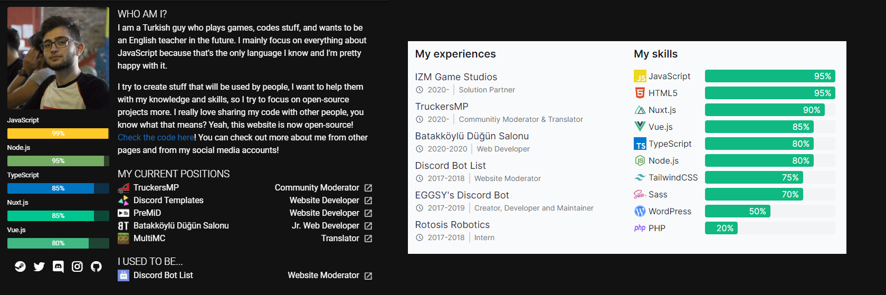
Task: Open the Instagram social icon
Action: tap(77, 267)
